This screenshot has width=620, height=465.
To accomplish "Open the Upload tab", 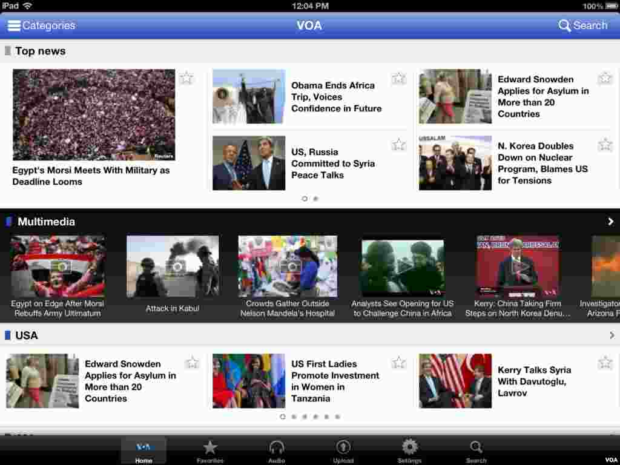I will pos(343,452).
